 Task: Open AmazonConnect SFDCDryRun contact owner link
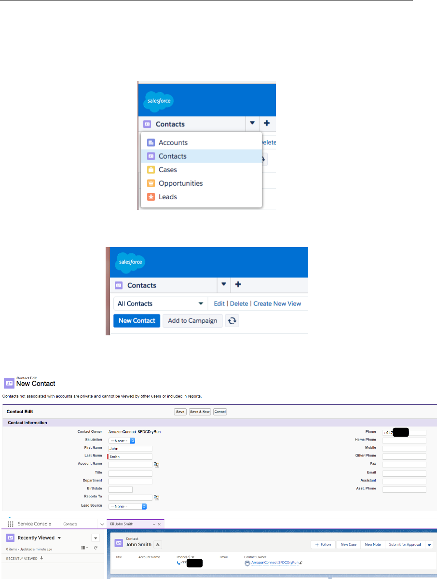pos(274,563)
